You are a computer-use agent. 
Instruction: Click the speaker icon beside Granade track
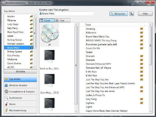(141, 56)
